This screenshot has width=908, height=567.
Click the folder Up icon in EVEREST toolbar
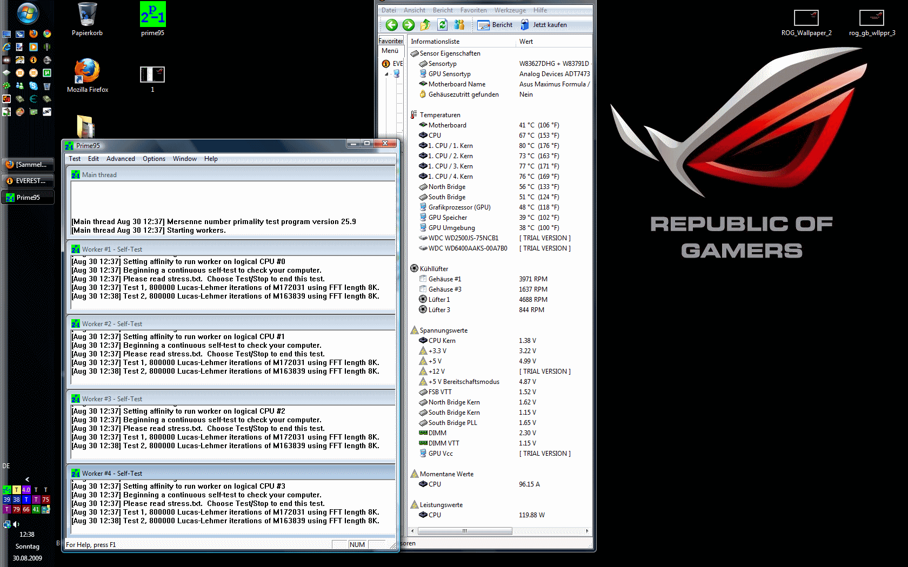click(425, 25)
